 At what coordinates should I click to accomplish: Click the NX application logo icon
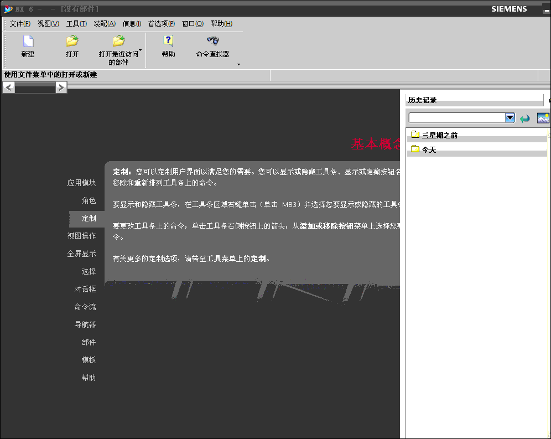coord(8,9)
